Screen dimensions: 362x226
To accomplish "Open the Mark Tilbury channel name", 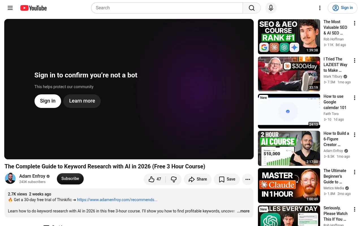I will click(x=333, y=77).
